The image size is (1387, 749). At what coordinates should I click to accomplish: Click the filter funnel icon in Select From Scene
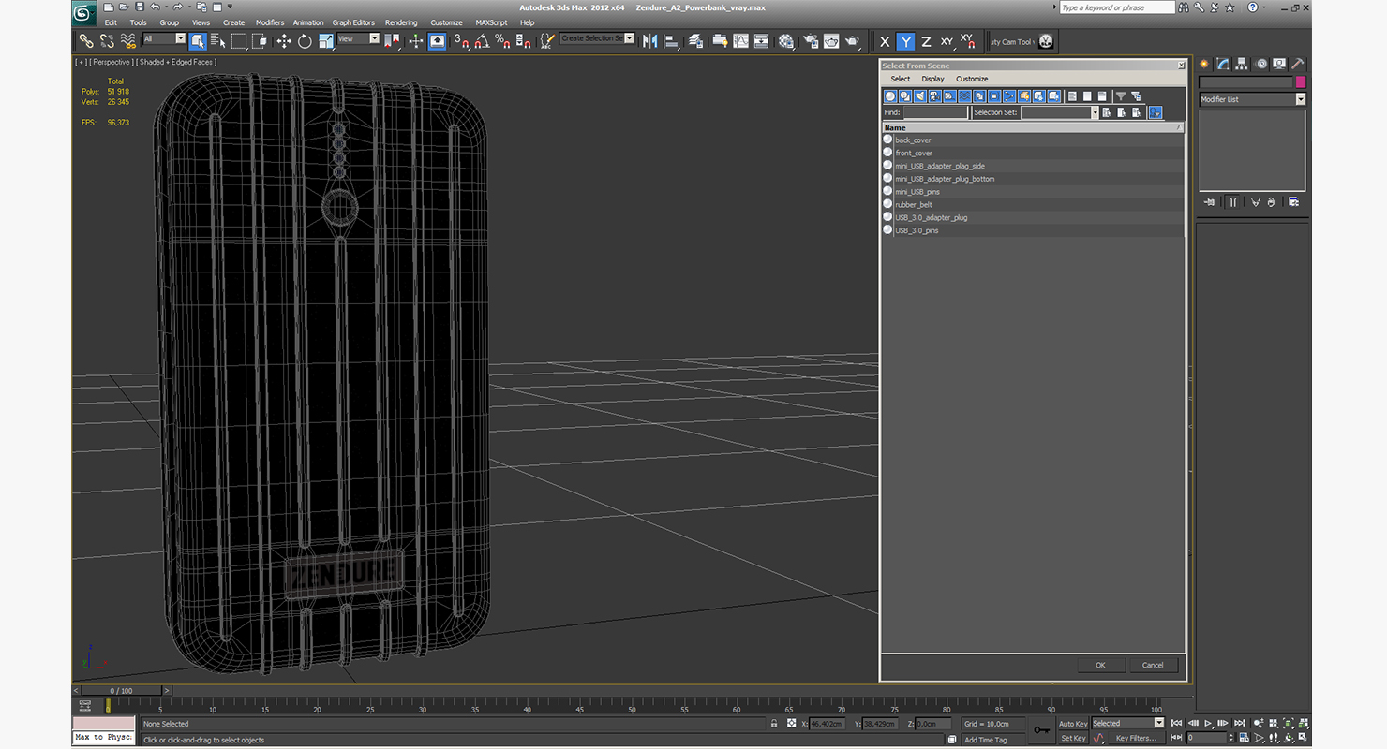pos(1120,96)
